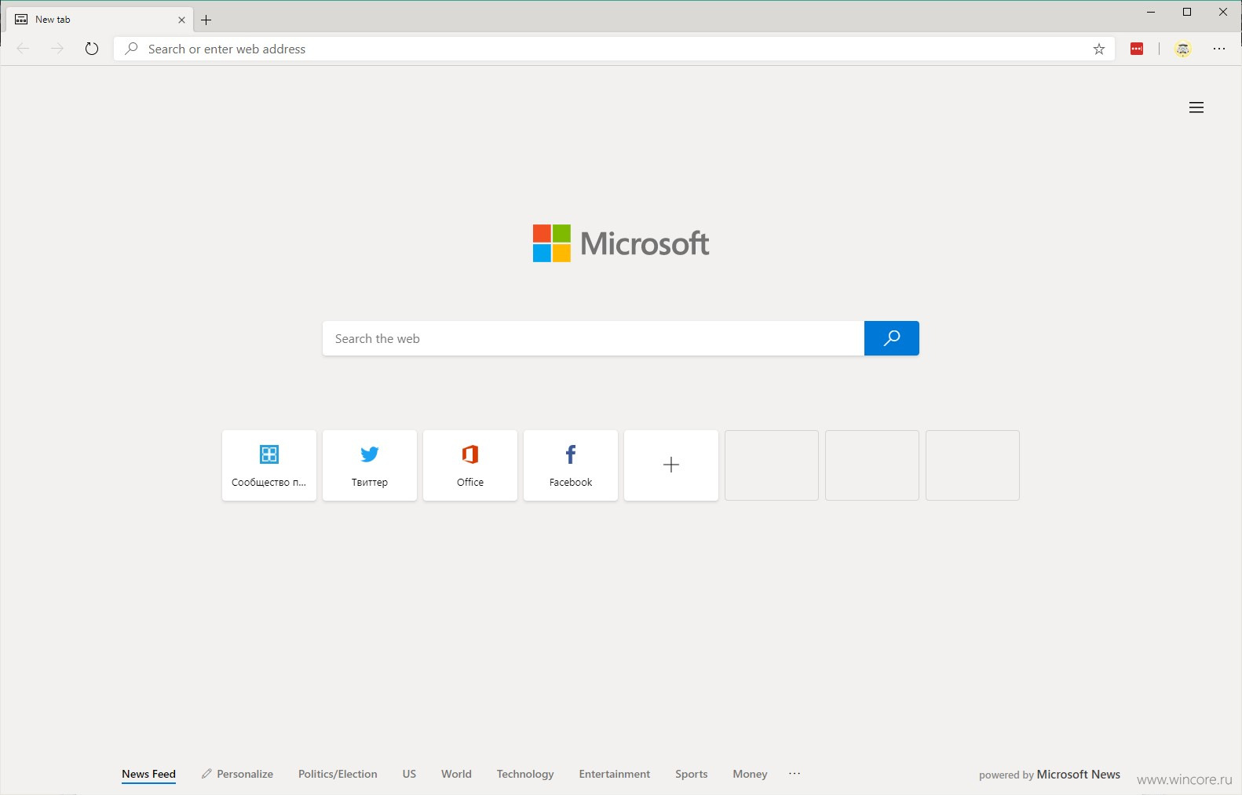Viewport: 1242px width, 795px height.
Task: Open Personalize feed option
Action: click(x=237, y=774)
